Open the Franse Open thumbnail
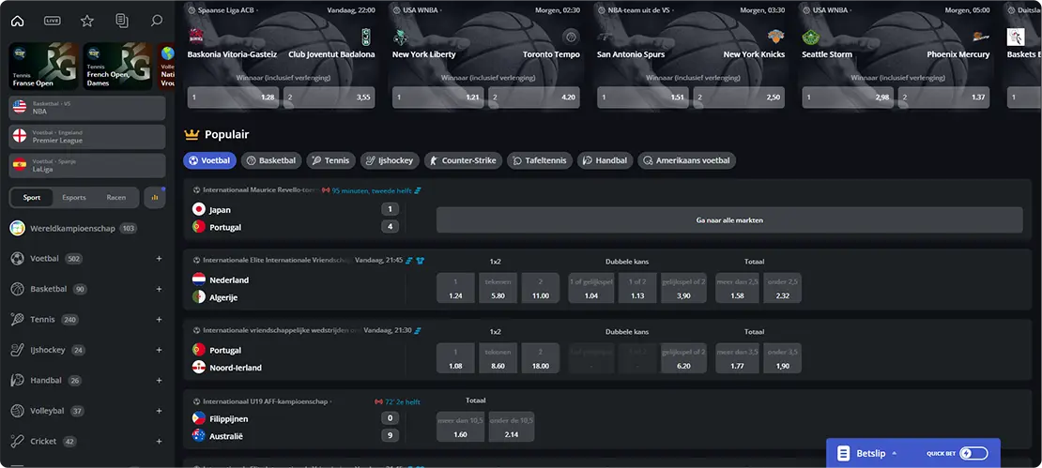 (43, 67)
